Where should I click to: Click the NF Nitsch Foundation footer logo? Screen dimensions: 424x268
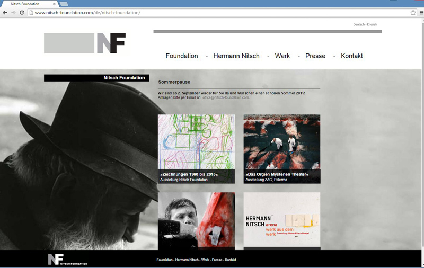pyautogui.click(x=67, y=260)
